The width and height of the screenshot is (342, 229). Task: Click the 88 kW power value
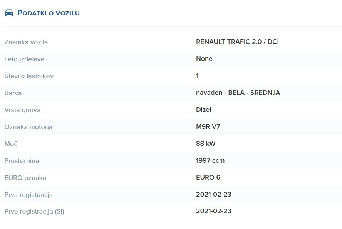(206, 143)
